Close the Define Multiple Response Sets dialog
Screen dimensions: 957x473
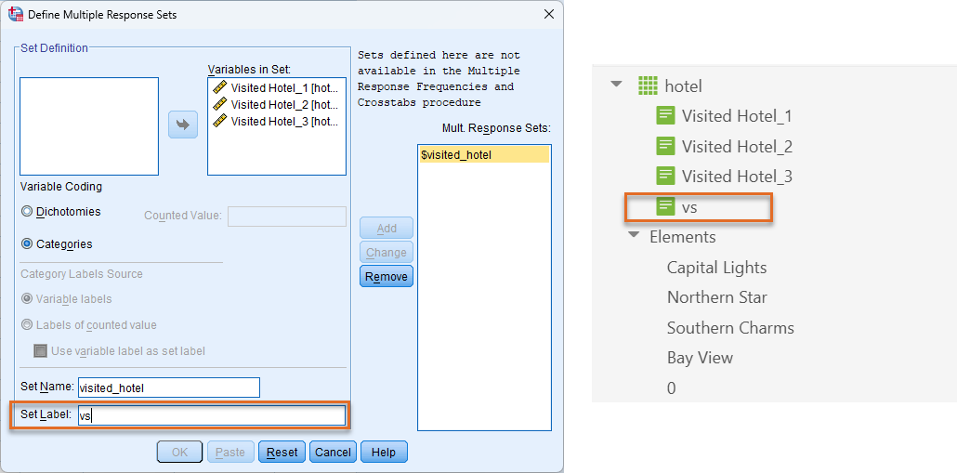[x=549, y=15]
